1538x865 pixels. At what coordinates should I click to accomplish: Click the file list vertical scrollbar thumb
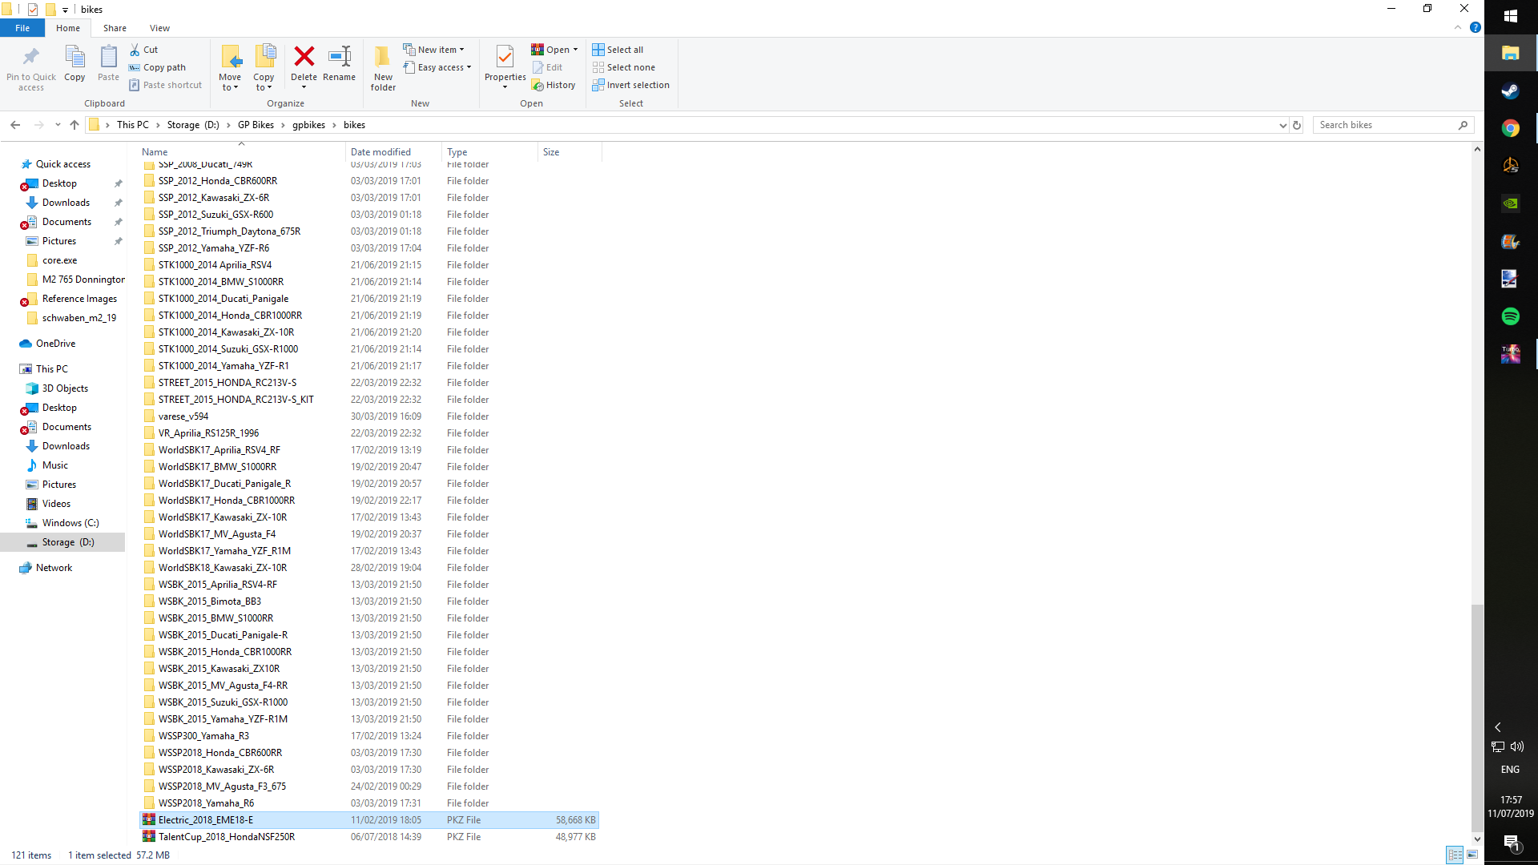tap(1477, 718)
